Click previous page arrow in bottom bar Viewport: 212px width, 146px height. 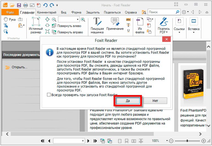point(49,141)
